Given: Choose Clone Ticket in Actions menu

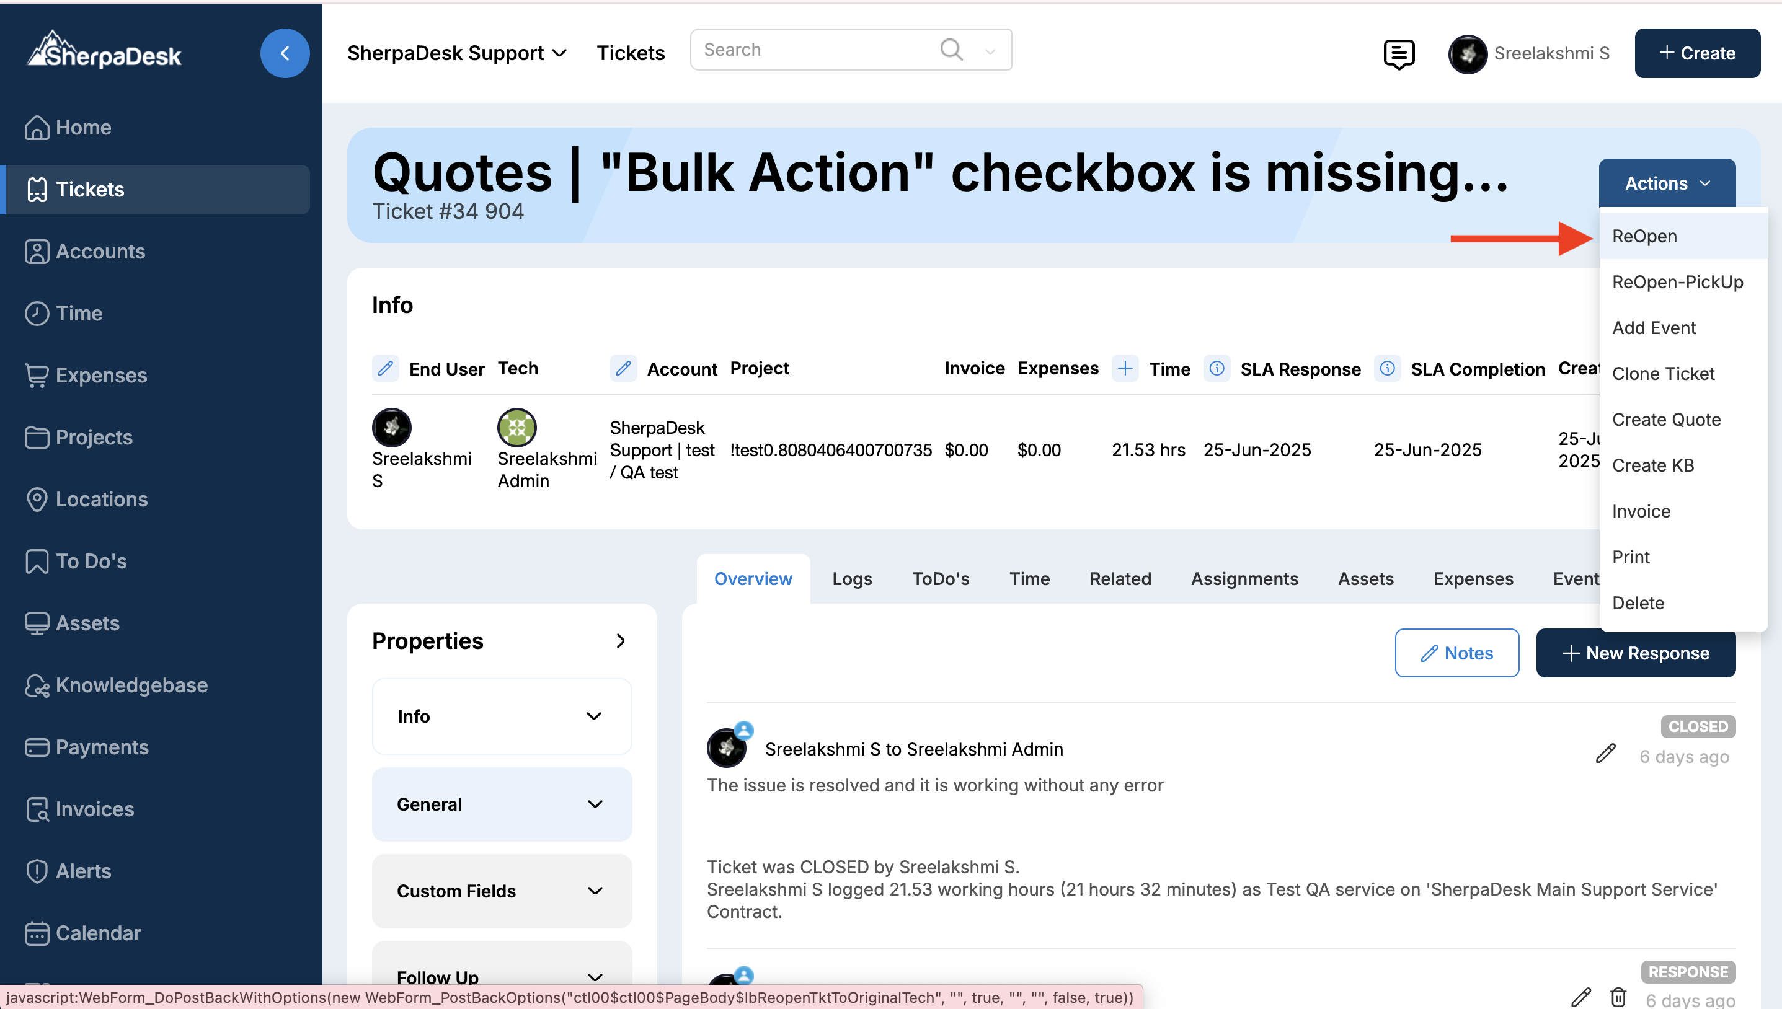Looking at the screenshot, I should coord(1663,374).
